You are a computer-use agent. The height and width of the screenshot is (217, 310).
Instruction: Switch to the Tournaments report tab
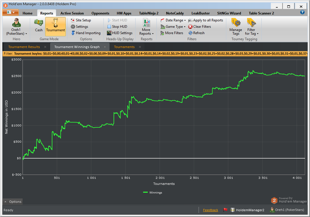[x=124, y=47]
